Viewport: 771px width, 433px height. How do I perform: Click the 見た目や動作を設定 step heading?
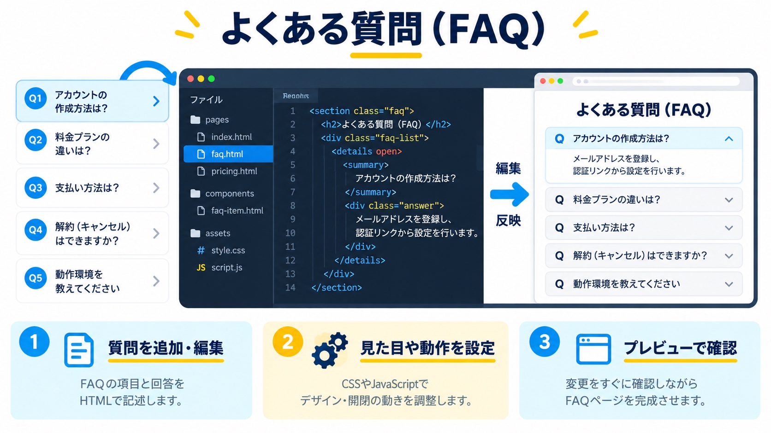click(427, 348)
